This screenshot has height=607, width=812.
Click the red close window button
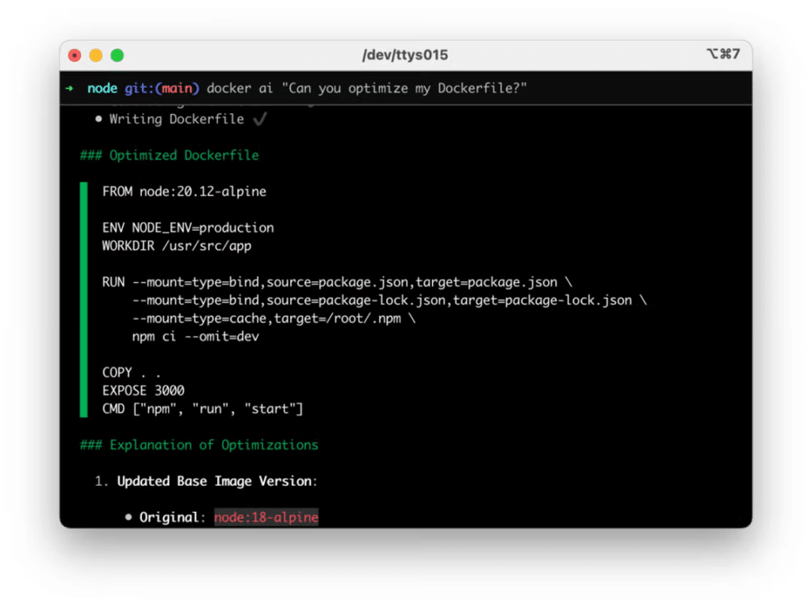pyautogui.click(x=75, y=55)
